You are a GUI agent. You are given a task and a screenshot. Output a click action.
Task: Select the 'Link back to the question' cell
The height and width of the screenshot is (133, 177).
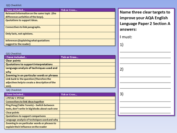[x=32, y=82]
